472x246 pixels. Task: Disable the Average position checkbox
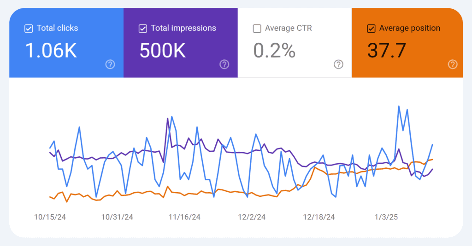pos(371,29)
